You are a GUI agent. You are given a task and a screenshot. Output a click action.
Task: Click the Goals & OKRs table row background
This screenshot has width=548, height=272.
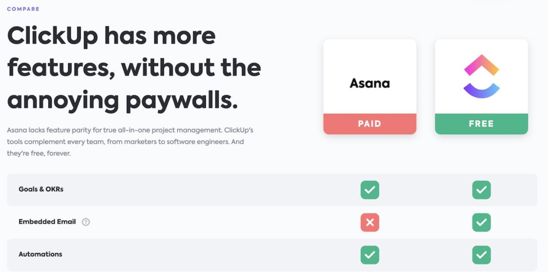coord(213,190)
